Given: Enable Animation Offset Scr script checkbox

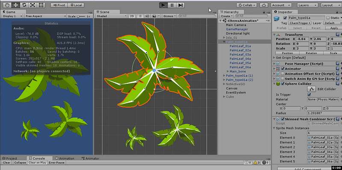Looking at the screenshot, I should (x=283, y=73).
